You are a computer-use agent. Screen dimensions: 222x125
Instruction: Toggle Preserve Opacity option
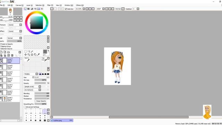[x=7, y=44]
